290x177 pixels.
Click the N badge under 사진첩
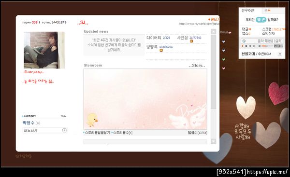coord(191,41)
